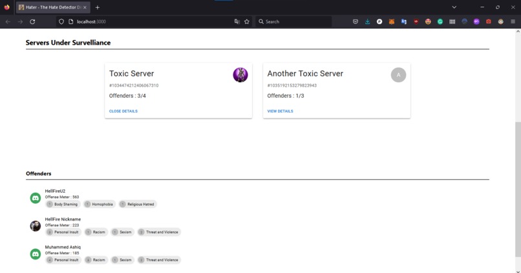The height and width of the screenshot is (273, 521).
Task: Click the dark blue globe extension icon
Action: [x=465, y=21]
